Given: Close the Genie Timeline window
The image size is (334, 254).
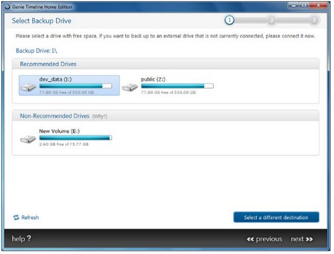Looking at the screenshot, I should tap(319, 5).
